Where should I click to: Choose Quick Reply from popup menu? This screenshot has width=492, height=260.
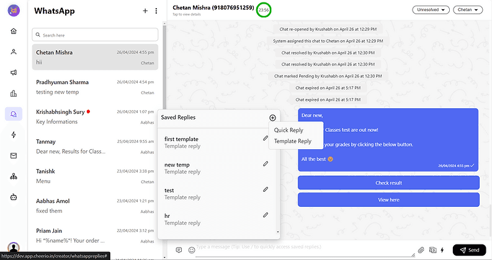pyautogui.click(x=288, y=130)
